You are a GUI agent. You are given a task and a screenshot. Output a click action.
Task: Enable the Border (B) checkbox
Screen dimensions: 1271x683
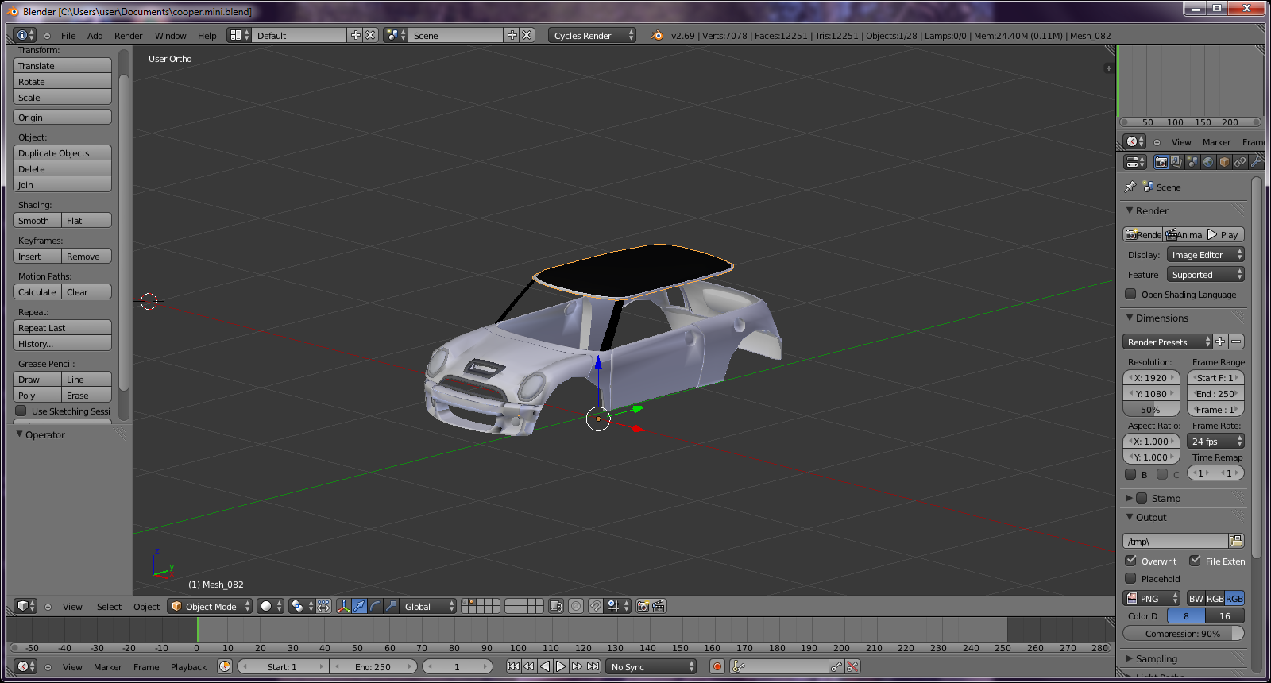click(x=1131, y=474)
